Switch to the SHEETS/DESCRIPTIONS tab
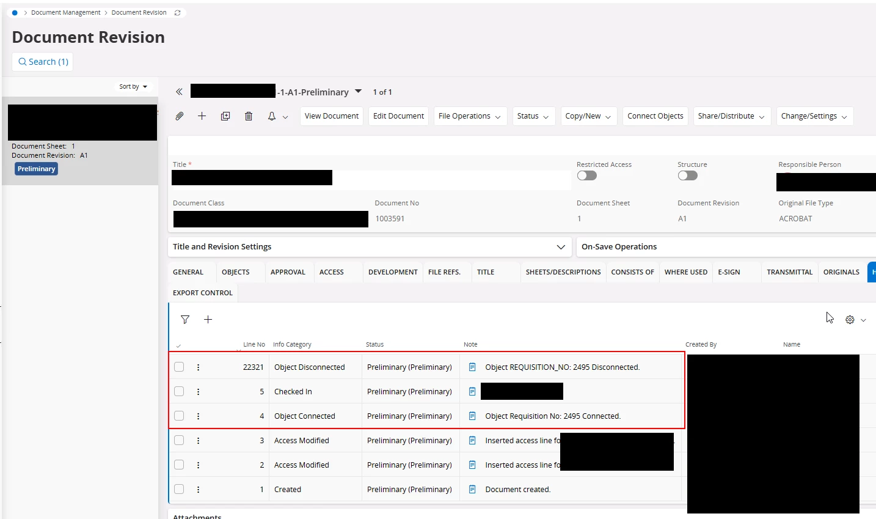The height and width of the screenshot is (519, 876). point(563,272)
